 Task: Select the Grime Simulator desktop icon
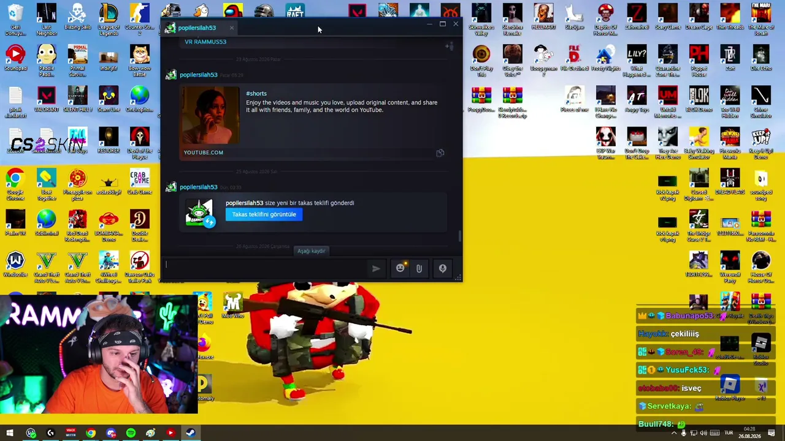(x=761, y=102)
